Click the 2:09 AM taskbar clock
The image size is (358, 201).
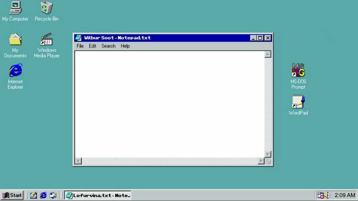(x=345, y=195)
